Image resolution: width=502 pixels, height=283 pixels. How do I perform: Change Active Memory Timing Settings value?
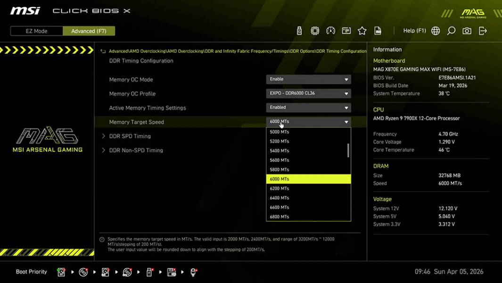tap(308, 107)
